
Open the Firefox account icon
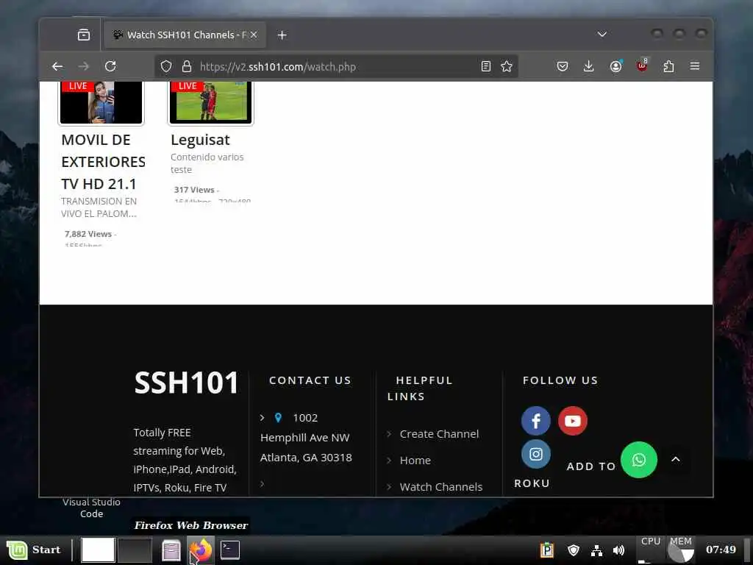click(615, 66)
